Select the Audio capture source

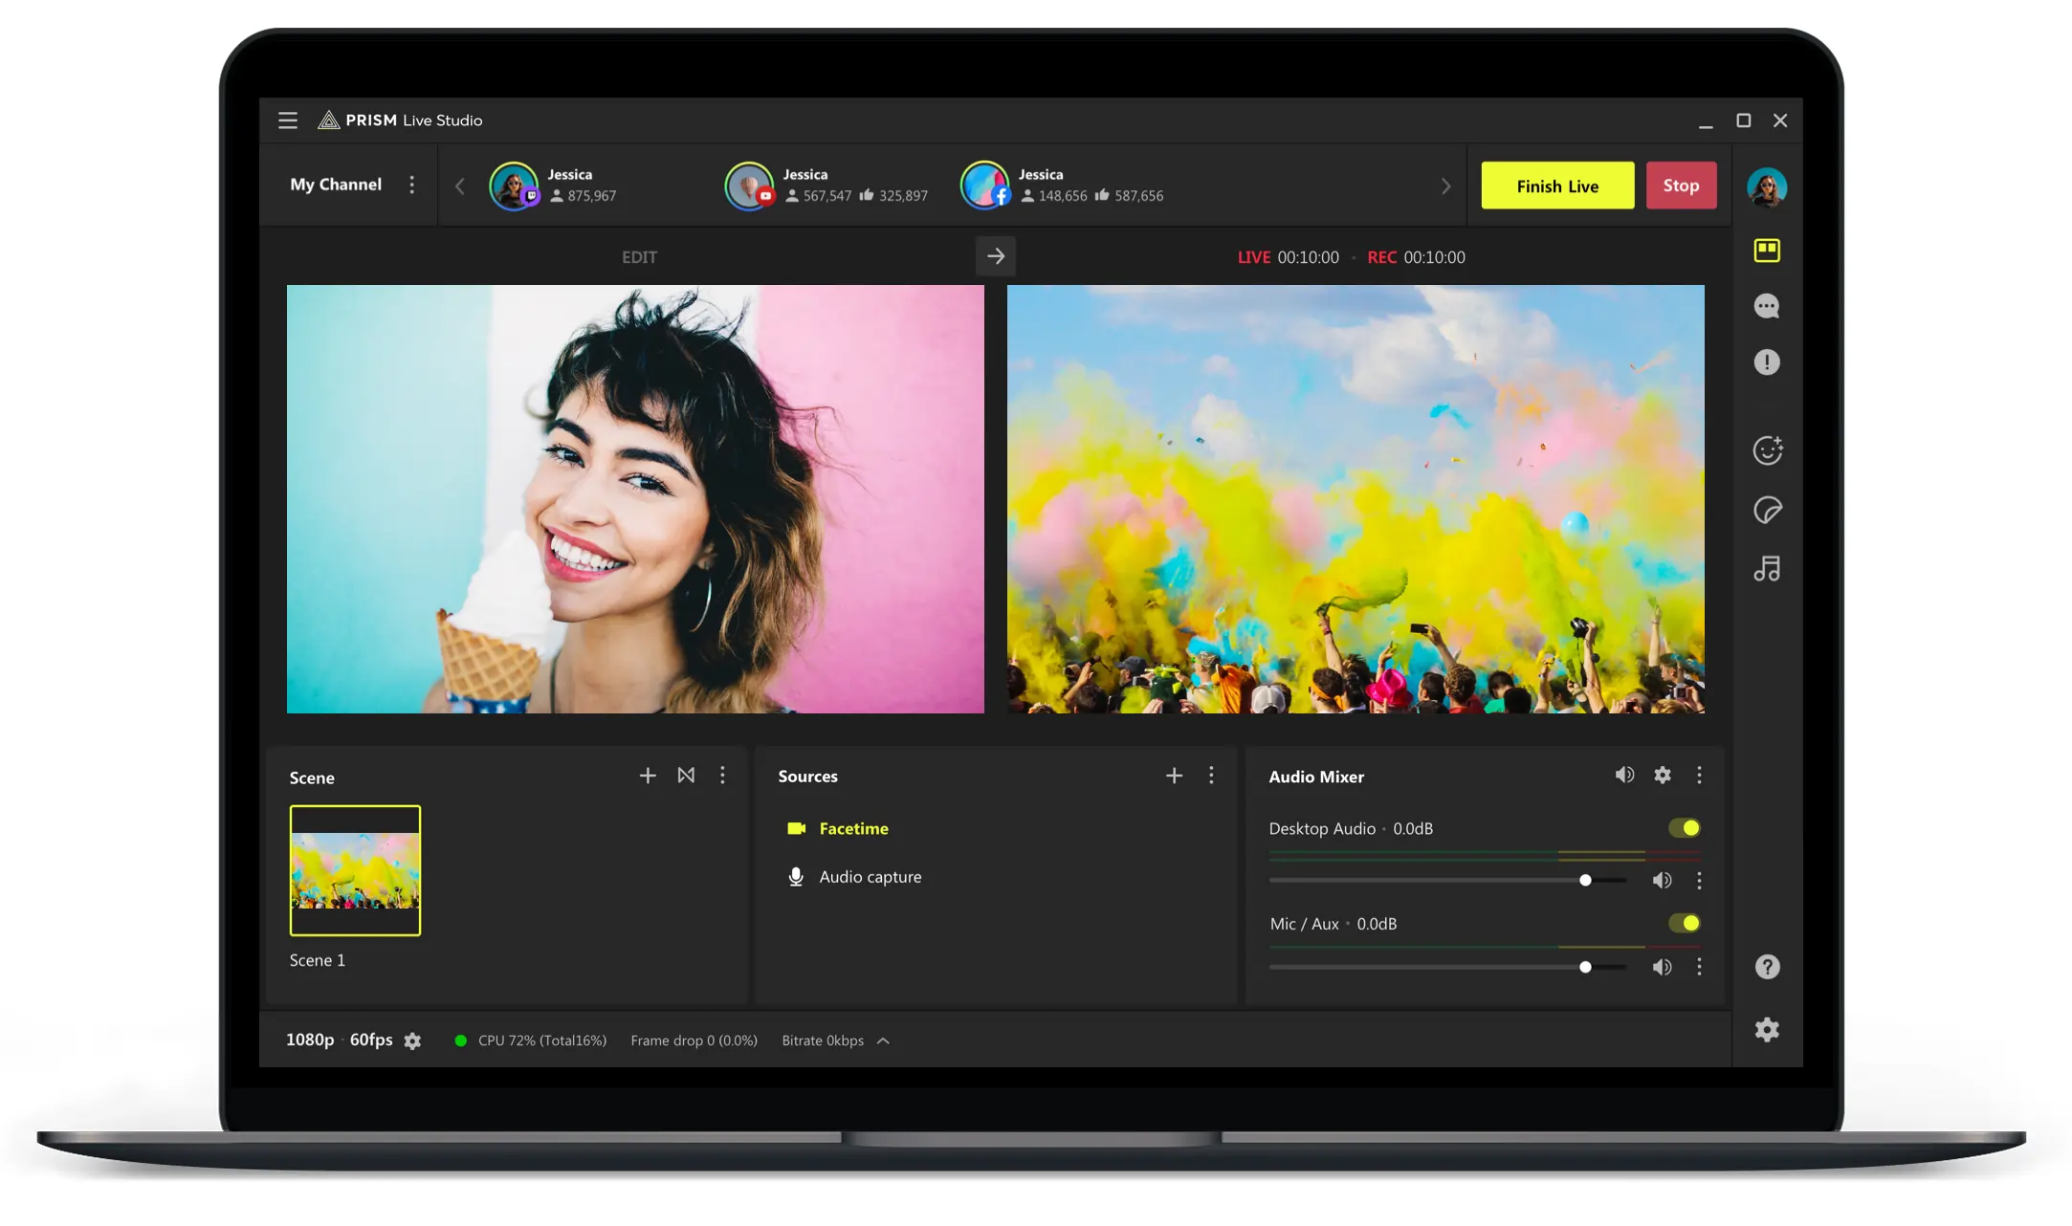tap(870, 876)
